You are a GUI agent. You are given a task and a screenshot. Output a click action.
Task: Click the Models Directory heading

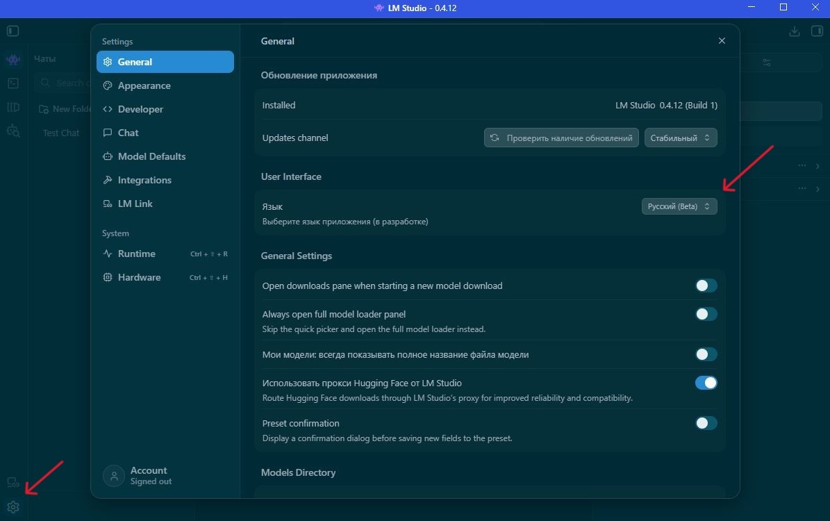tap(298, 473)
